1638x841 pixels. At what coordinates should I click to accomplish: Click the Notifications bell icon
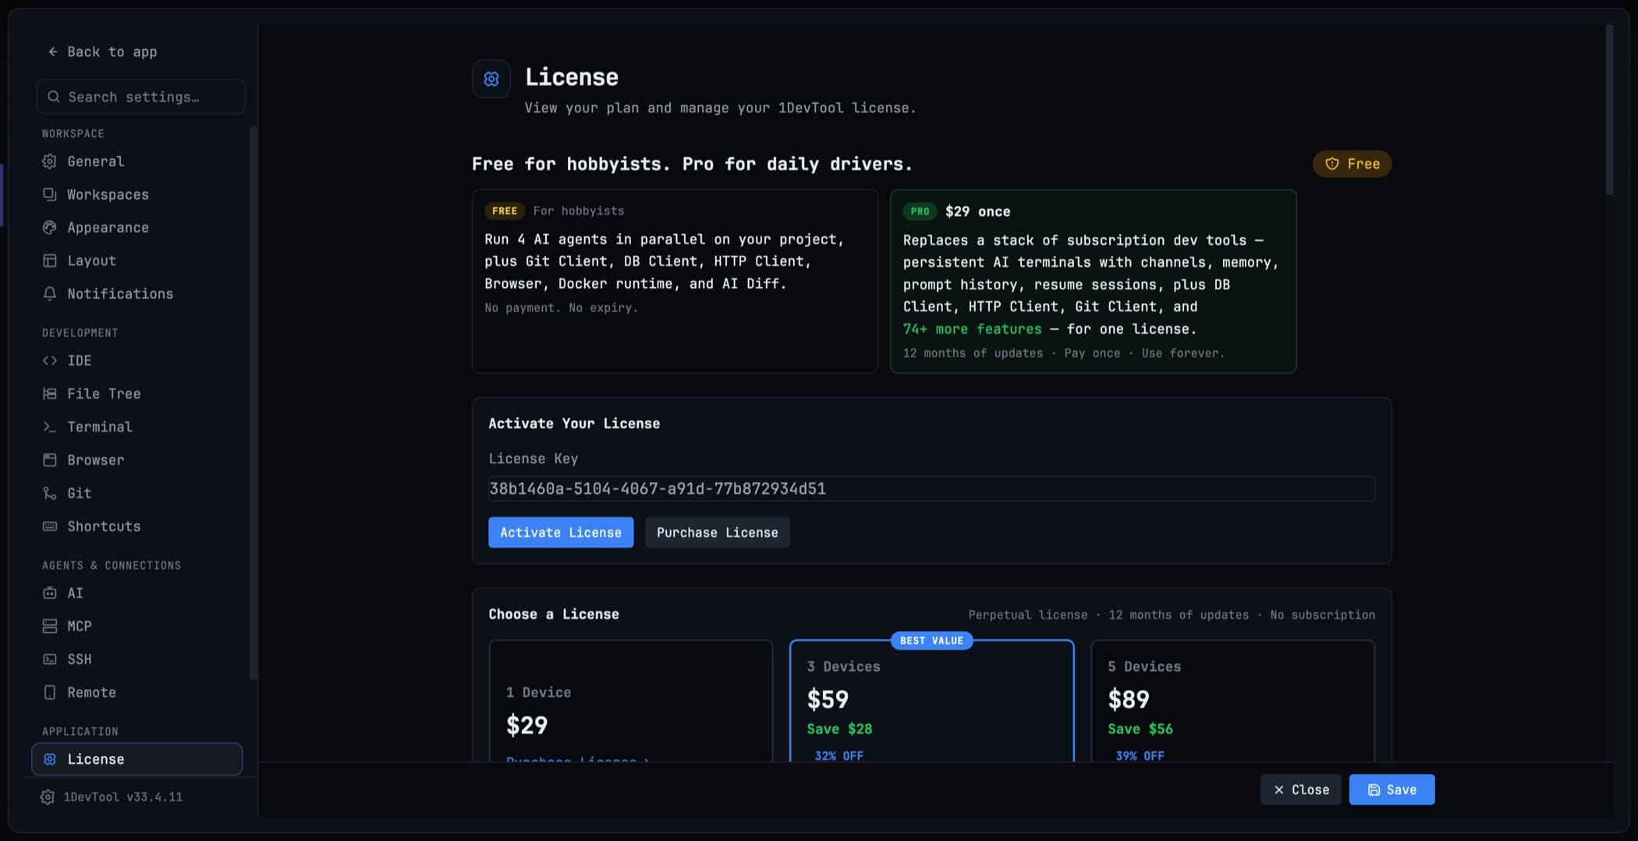[x=50, y=294]
